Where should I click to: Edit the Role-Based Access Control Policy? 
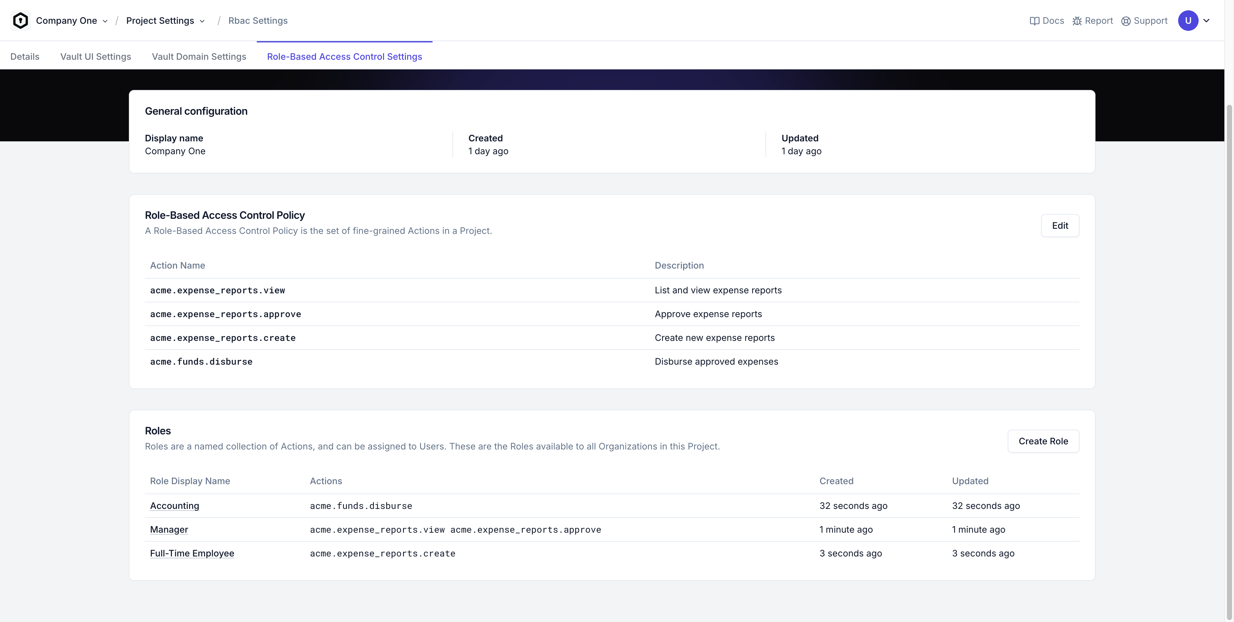point(1060,226)
